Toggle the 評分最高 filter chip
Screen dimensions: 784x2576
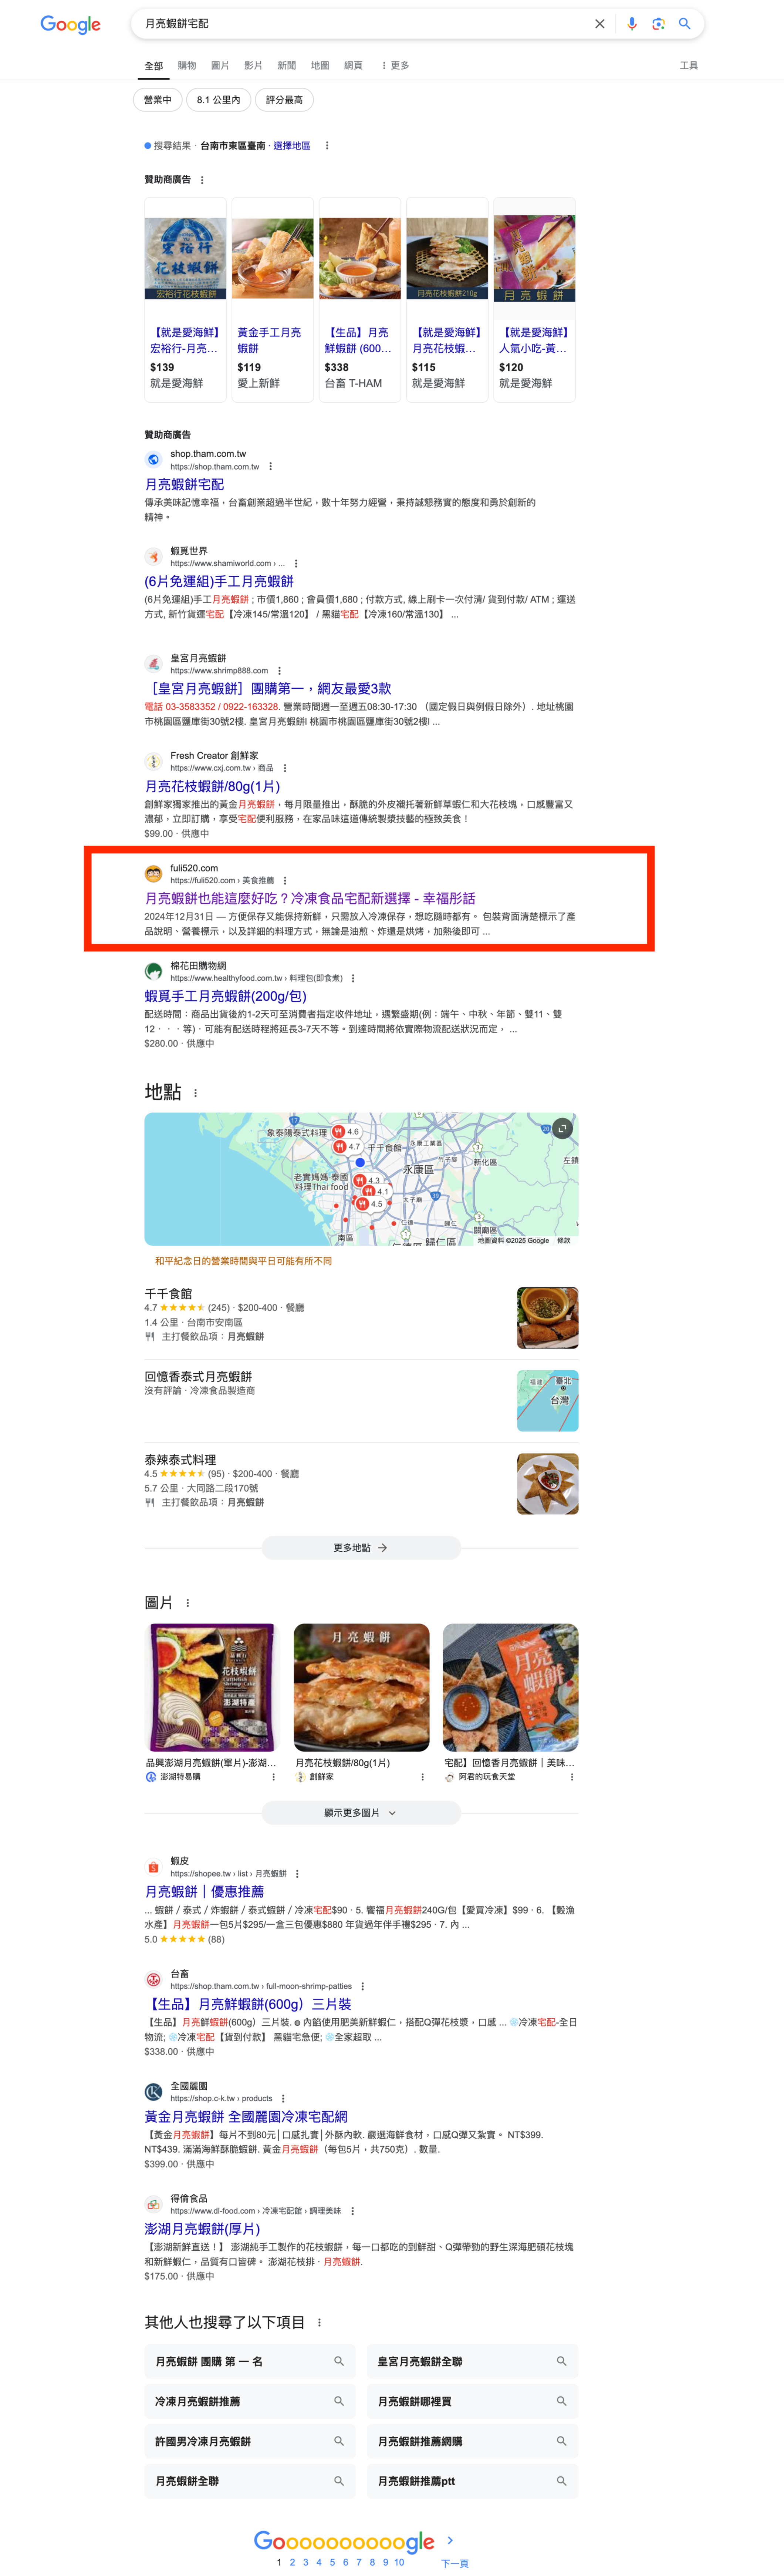[x=285, y=100]
